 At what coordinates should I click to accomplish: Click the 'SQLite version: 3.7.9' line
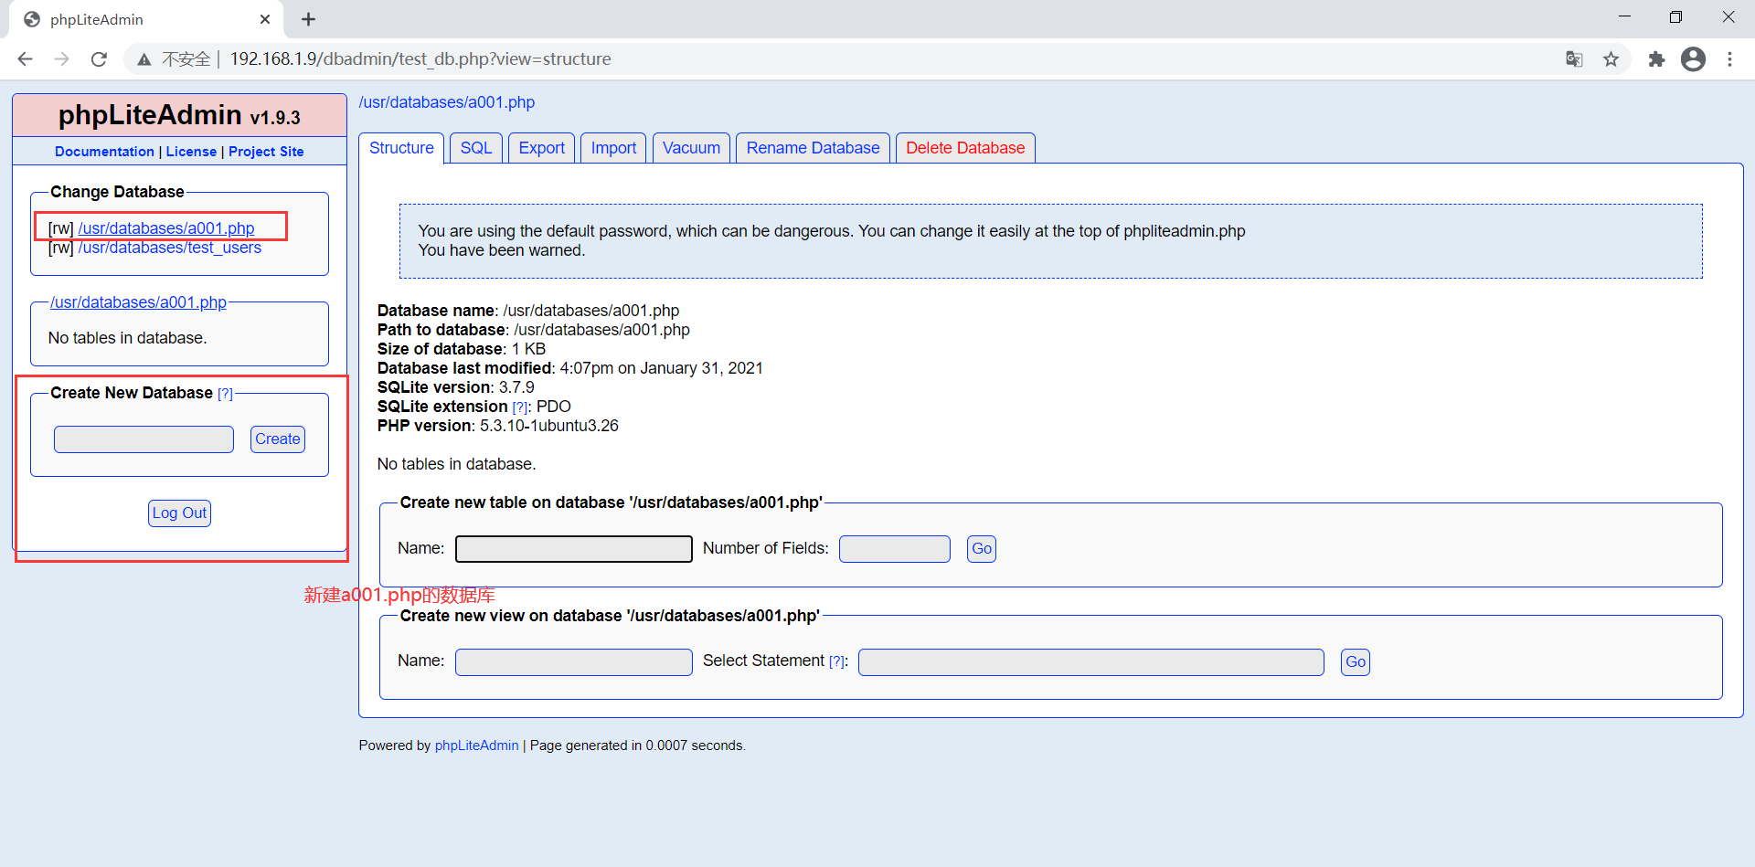456,387
